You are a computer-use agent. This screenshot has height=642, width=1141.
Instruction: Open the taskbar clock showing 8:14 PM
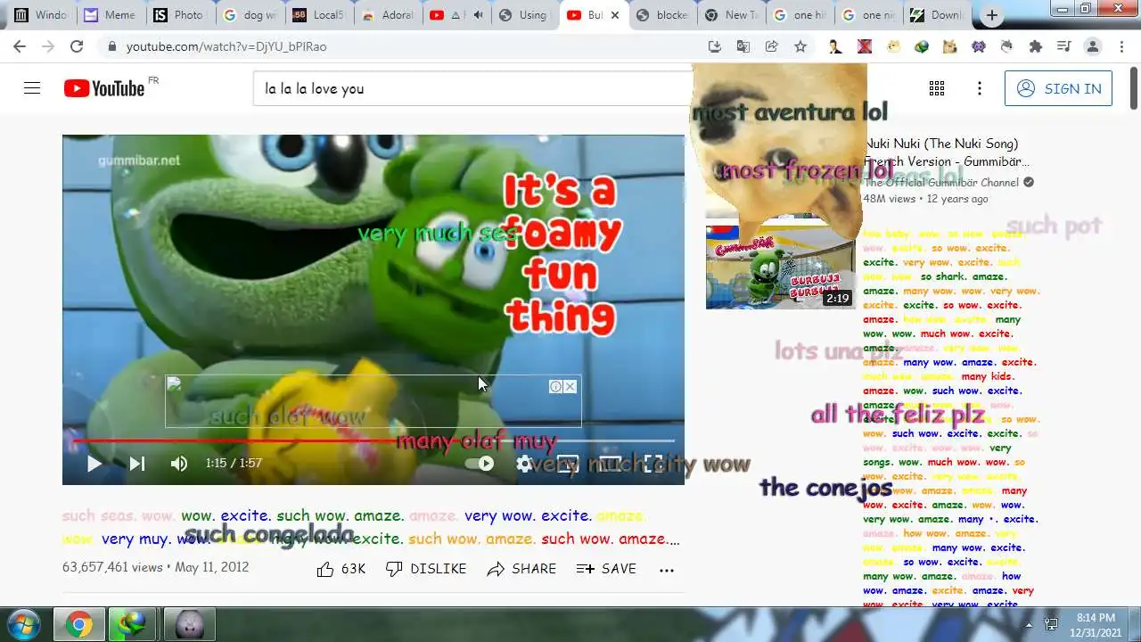click(x=1096, y=624)
